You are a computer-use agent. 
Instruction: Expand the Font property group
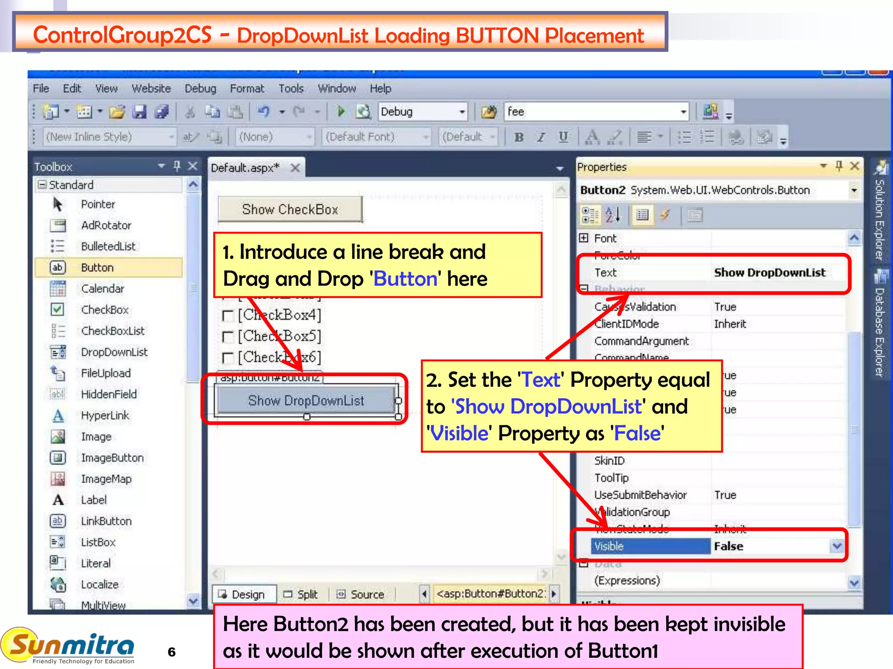tap(583, 238)
